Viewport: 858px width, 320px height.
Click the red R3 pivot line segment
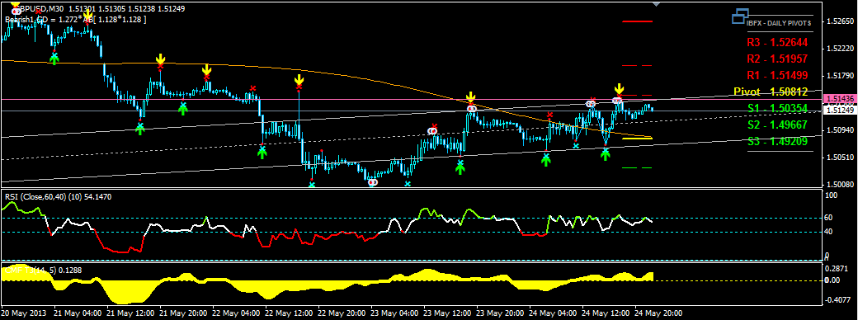(x=638, y=21)
